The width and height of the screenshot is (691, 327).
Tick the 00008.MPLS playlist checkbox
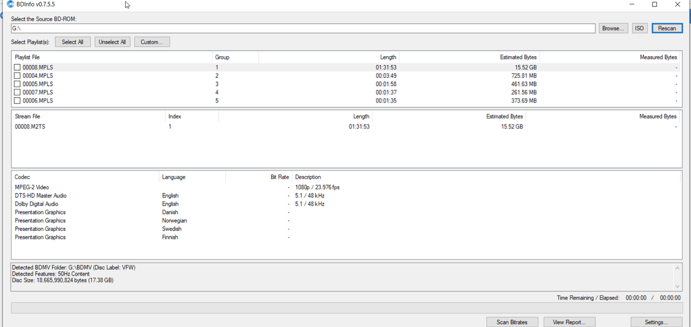tap(17, 67)
